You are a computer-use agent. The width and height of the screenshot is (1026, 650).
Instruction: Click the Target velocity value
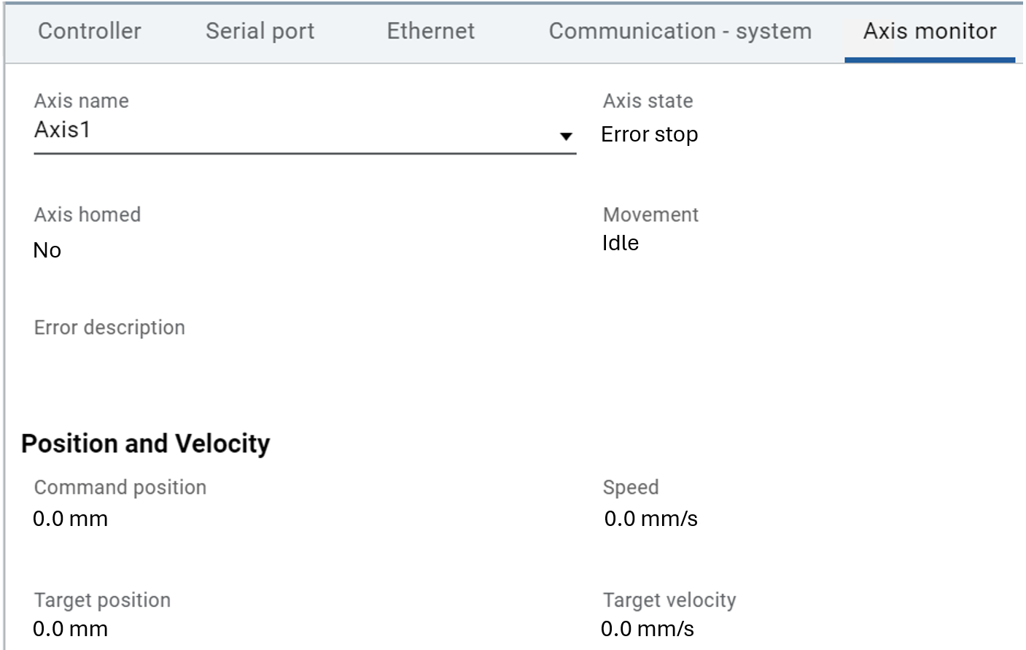648,629
